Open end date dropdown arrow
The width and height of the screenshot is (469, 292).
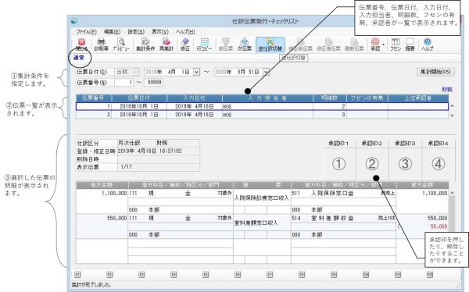pos(266,72)
